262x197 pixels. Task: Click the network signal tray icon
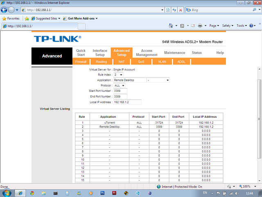[231, 193]
